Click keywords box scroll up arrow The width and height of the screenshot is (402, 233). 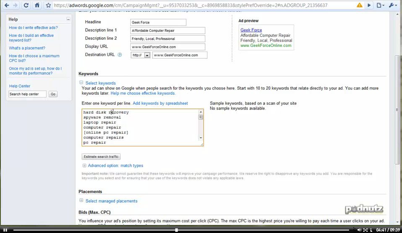[201, 112]
